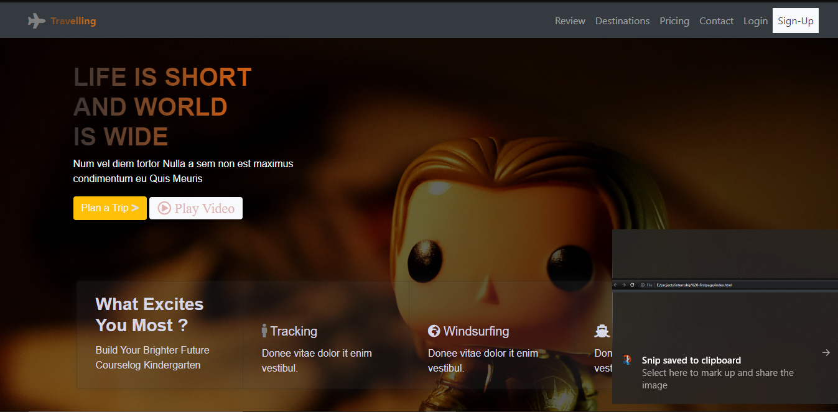
Task: Open the Review navigation item
Action: (x=570, y=21)
